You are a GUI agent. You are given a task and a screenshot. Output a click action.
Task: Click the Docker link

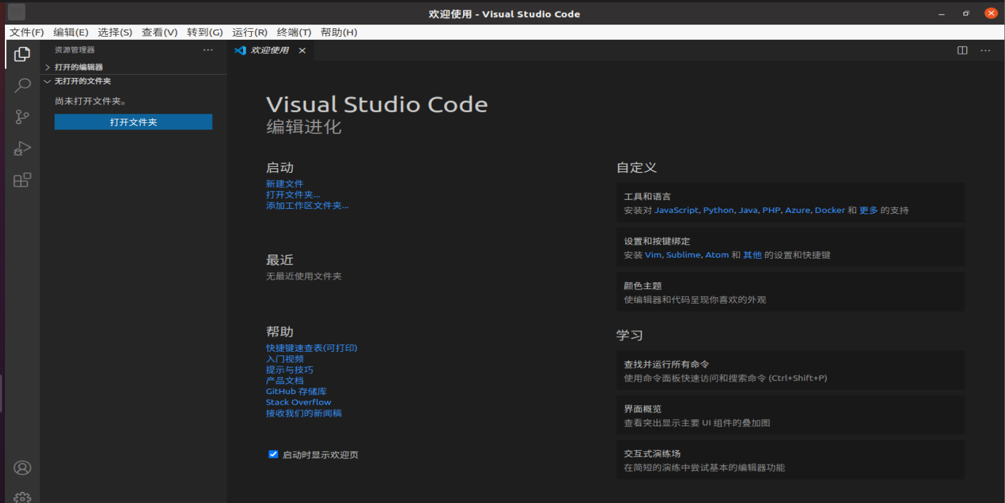point(830,210)
